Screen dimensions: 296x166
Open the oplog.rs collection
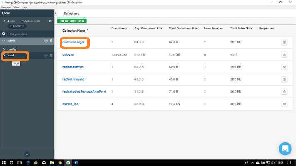(x=68, y=55)
